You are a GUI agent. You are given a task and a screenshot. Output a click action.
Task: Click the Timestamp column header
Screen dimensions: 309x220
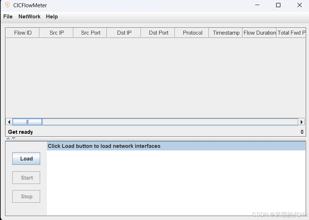(226, 32)
